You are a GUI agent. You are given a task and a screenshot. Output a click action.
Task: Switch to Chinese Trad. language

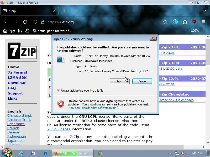(19, 120)
